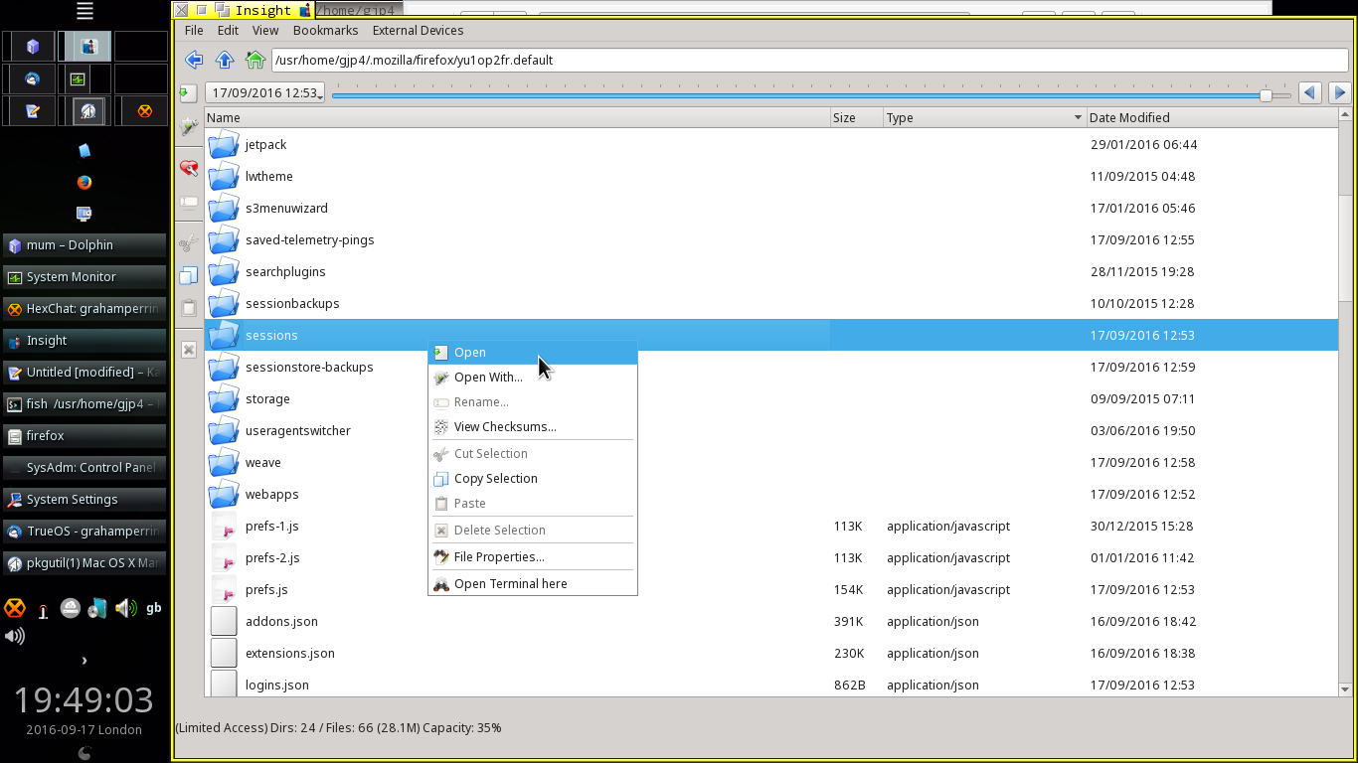
Task: Expand hidden tray icons chevron
Action: [x=85, y=660]
